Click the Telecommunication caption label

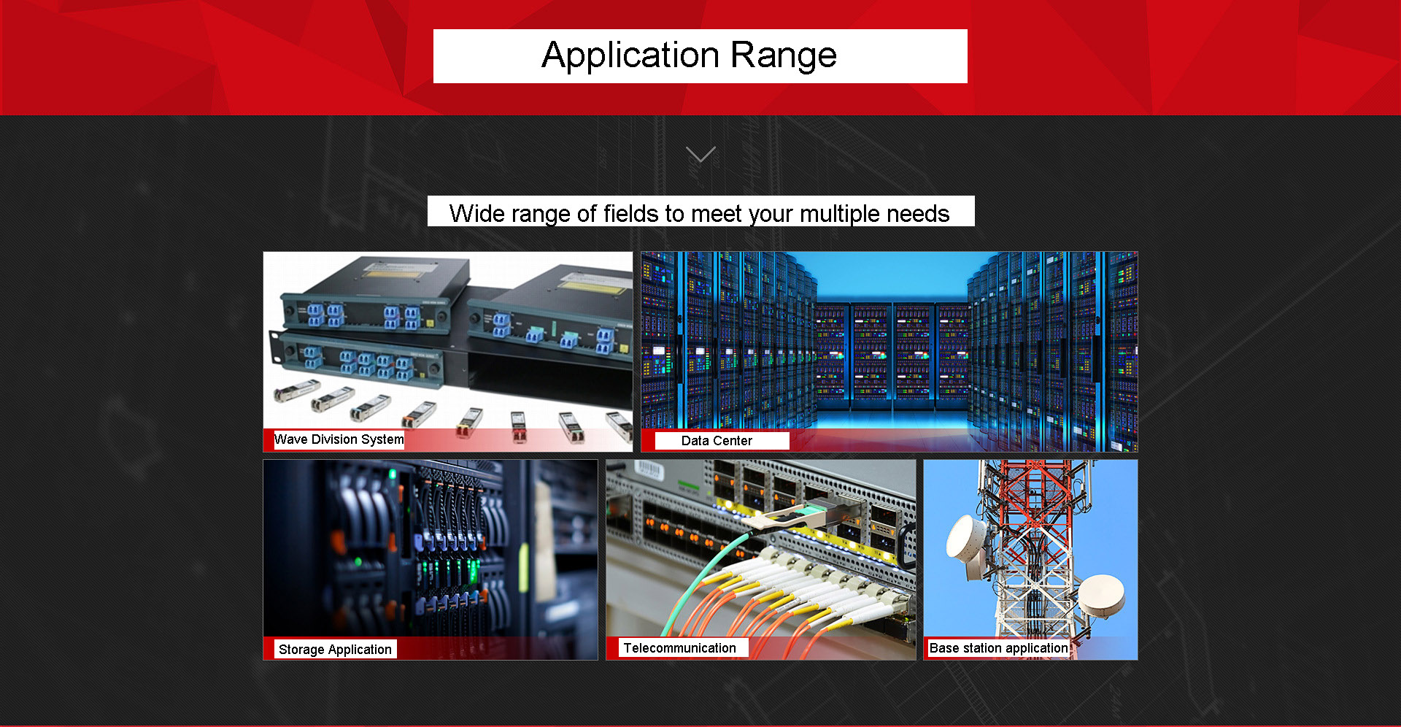point(679,648)
